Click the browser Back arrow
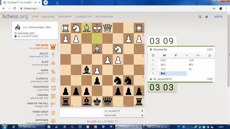230x129 pixels. point(4,9)
